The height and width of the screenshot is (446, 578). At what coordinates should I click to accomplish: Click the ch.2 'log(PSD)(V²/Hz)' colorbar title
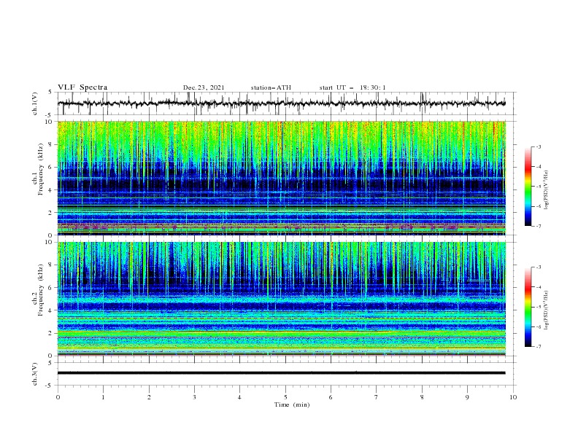(547, 310)
